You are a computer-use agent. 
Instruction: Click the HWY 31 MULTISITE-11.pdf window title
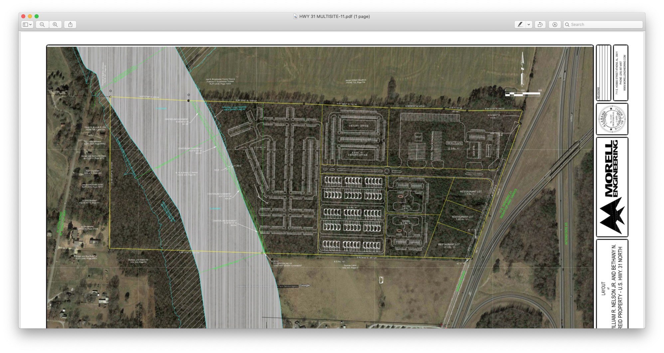(x=334, y=16)
